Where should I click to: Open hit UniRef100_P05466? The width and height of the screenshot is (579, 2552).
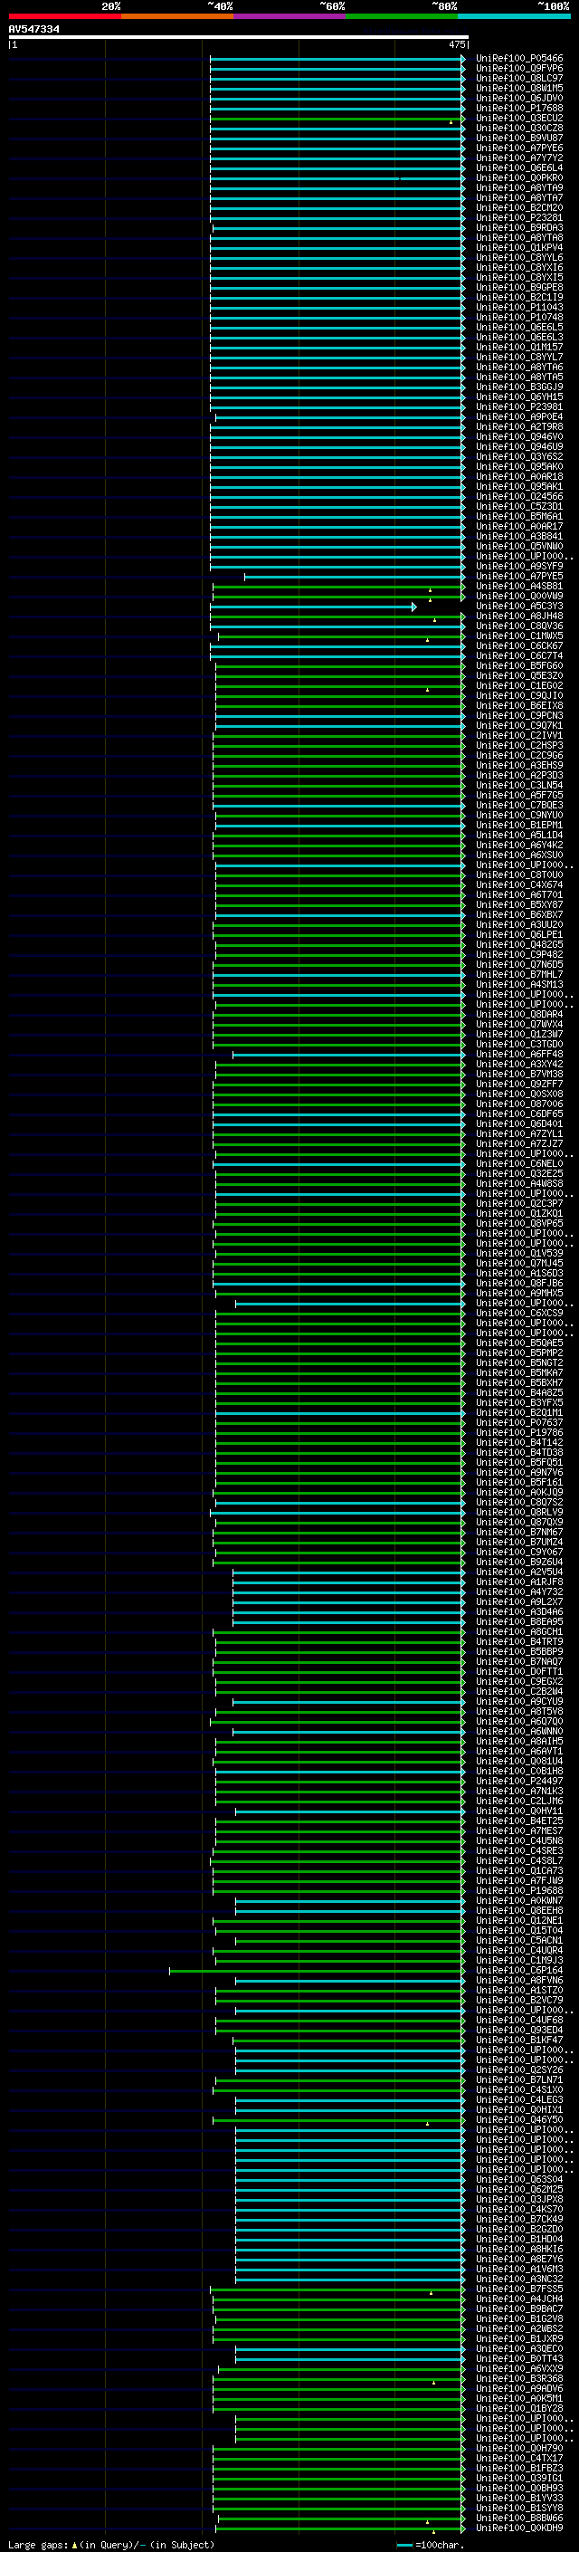(519, 59)
